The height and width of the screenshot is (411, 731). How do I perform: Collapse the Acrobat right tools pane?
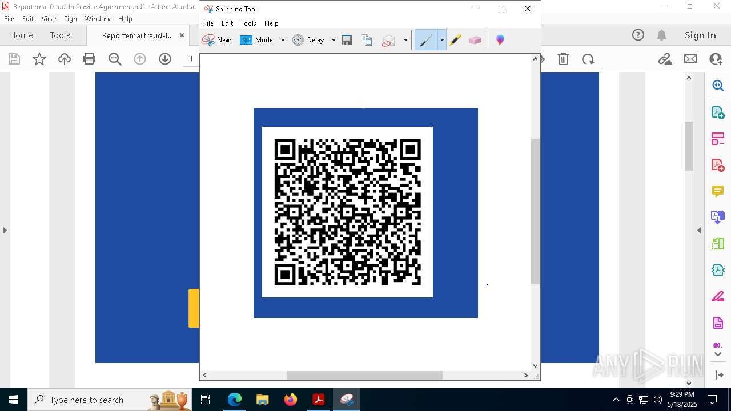point(699,230)
